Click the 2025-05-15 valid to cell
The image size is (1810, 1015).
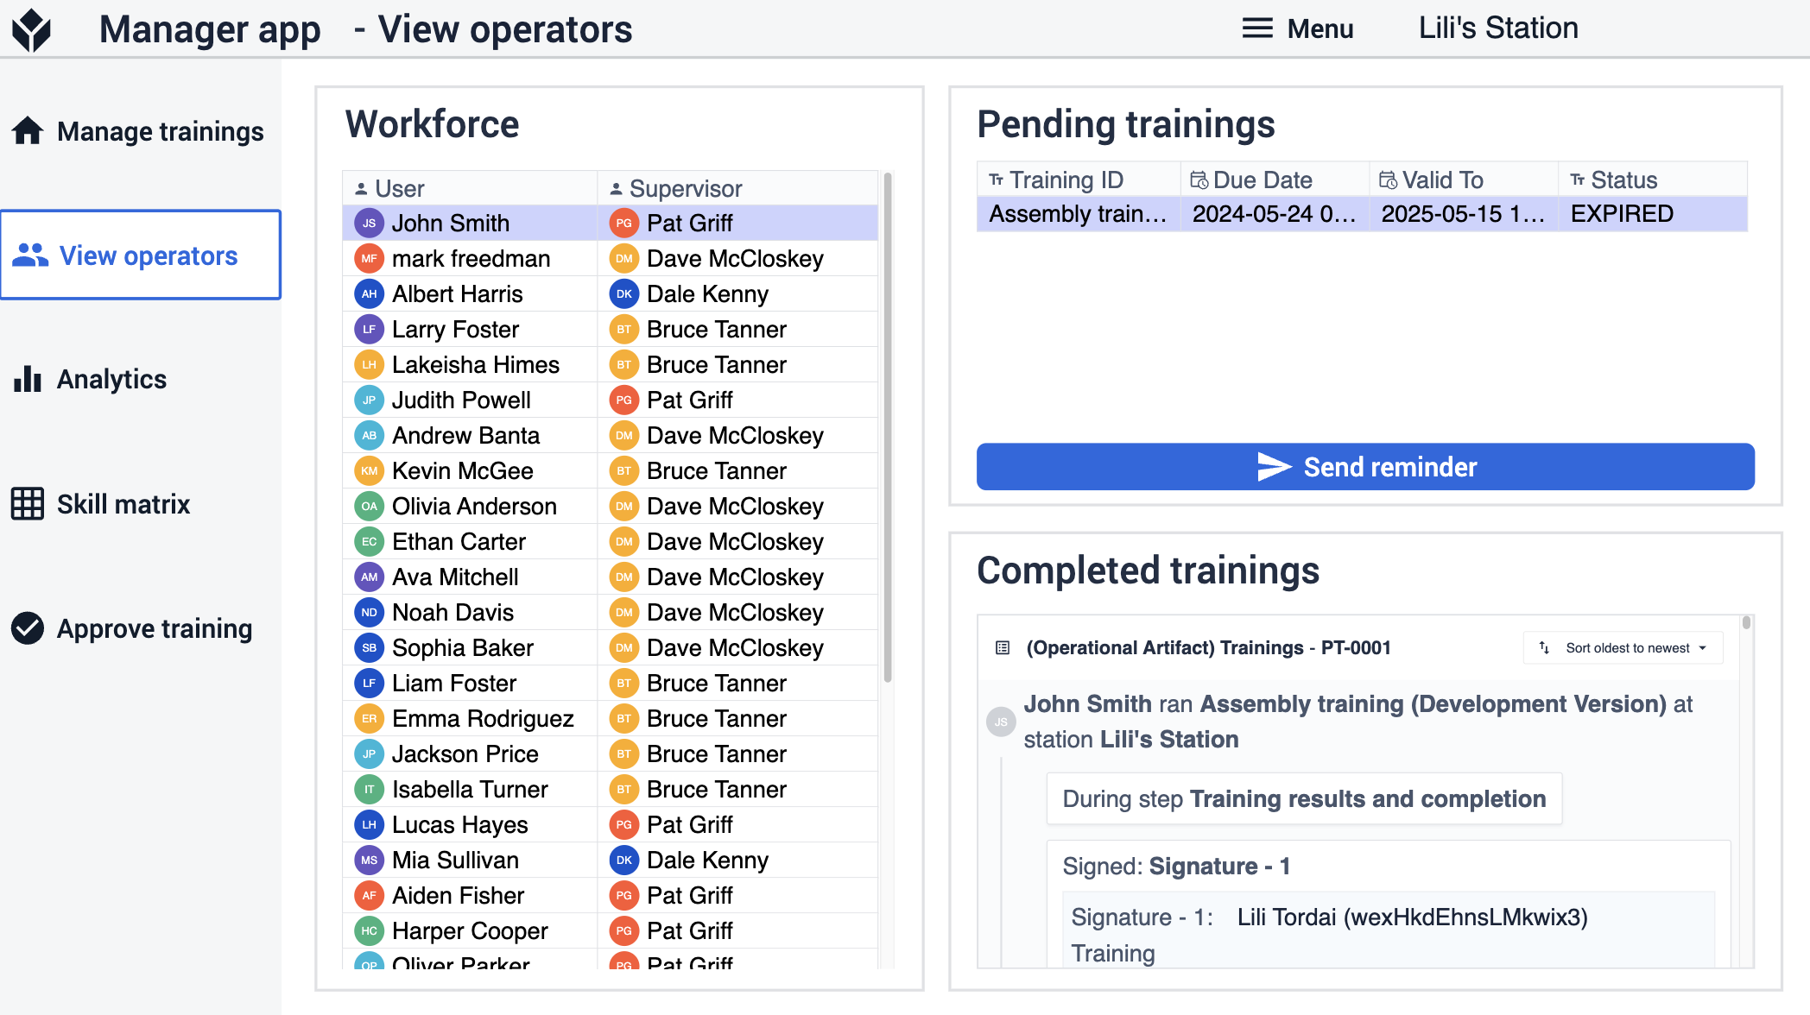(x=1464, y=213)
